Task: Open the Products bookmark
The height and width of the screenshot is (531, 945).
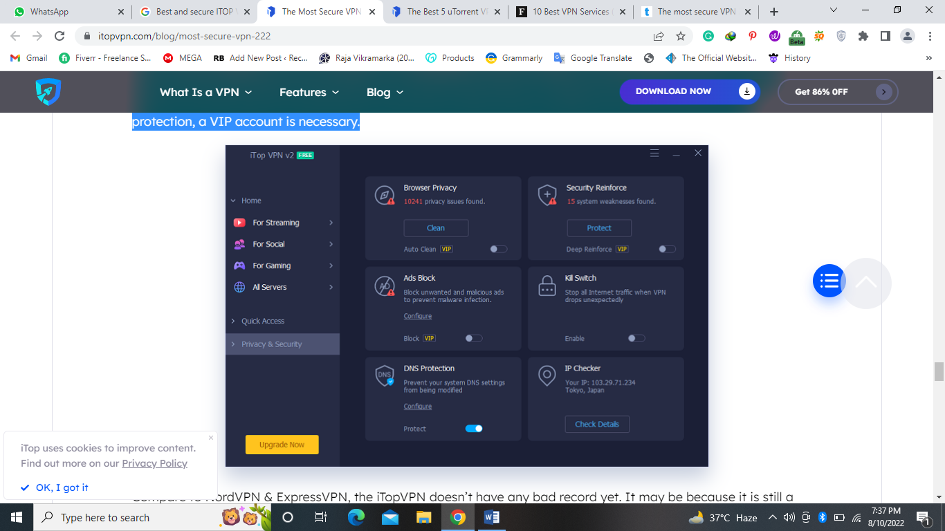Action: pyautogui.click(x=450, y=58)
